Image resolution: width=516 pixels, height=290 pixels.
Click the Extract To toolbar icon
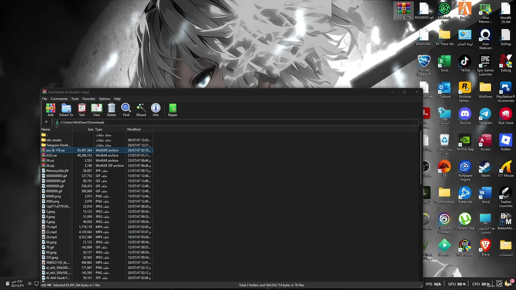point(66,110)
